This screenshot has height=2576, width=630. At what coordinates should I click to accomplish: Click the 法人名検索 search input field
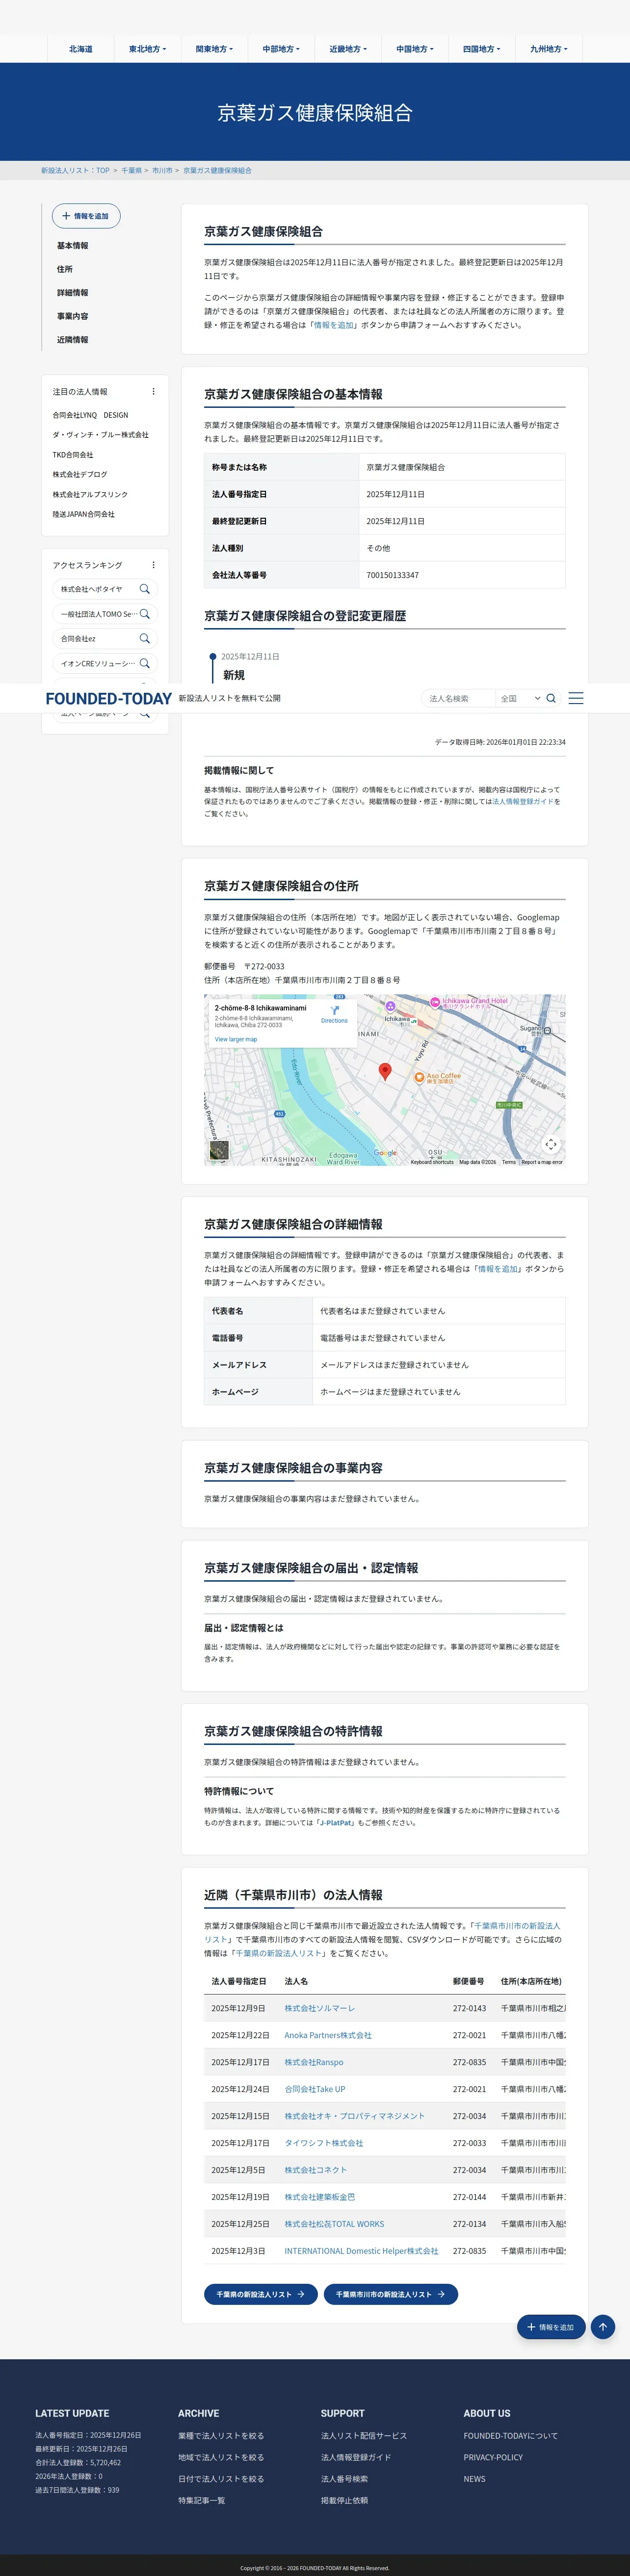coord(458,698)
